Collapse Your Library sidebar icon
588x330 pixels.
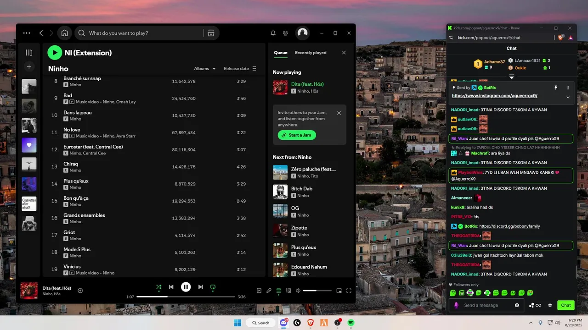29,53
